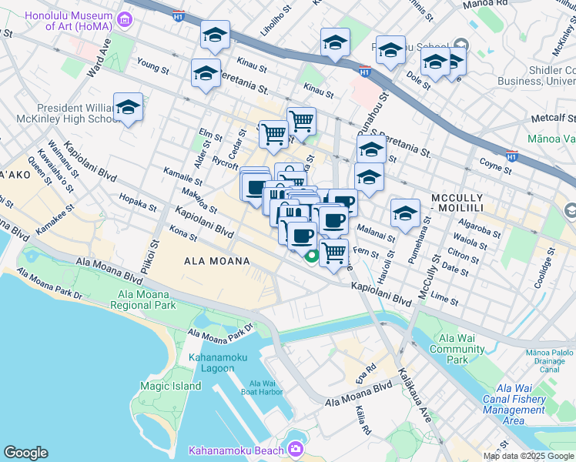Click the MCCULLY - MOILIILI neighborhood label
Viewport: 576px width, 462px height.
tap(457, 203)
